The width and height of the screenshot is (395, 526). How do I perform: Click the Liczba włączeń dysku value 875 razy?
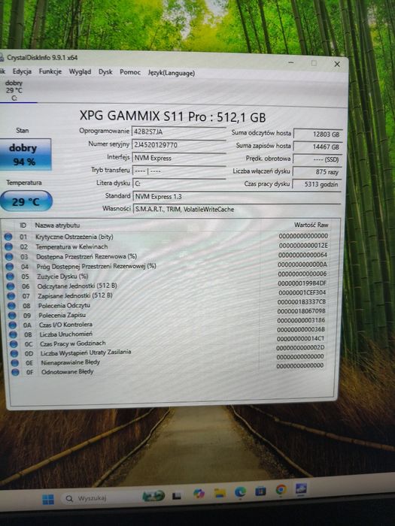coord(317,172)
